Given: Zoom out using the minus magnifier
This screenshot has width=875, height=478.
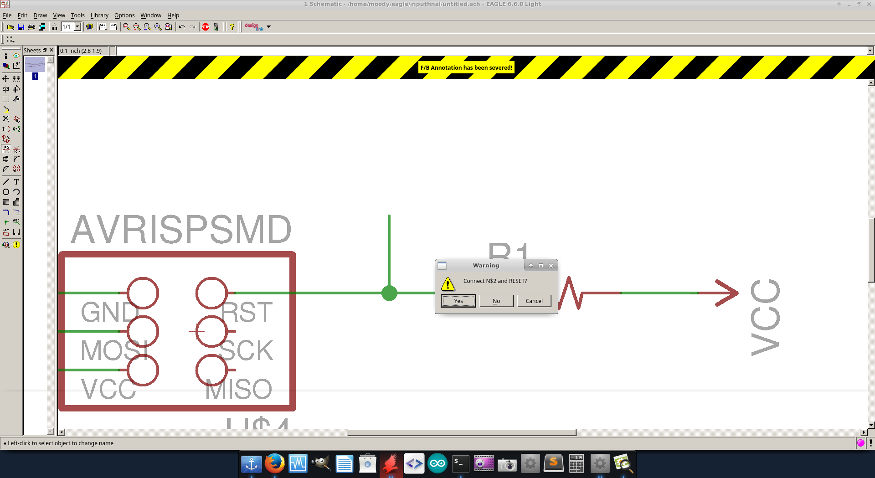Looking at the screenshot, I should (148, 27).
